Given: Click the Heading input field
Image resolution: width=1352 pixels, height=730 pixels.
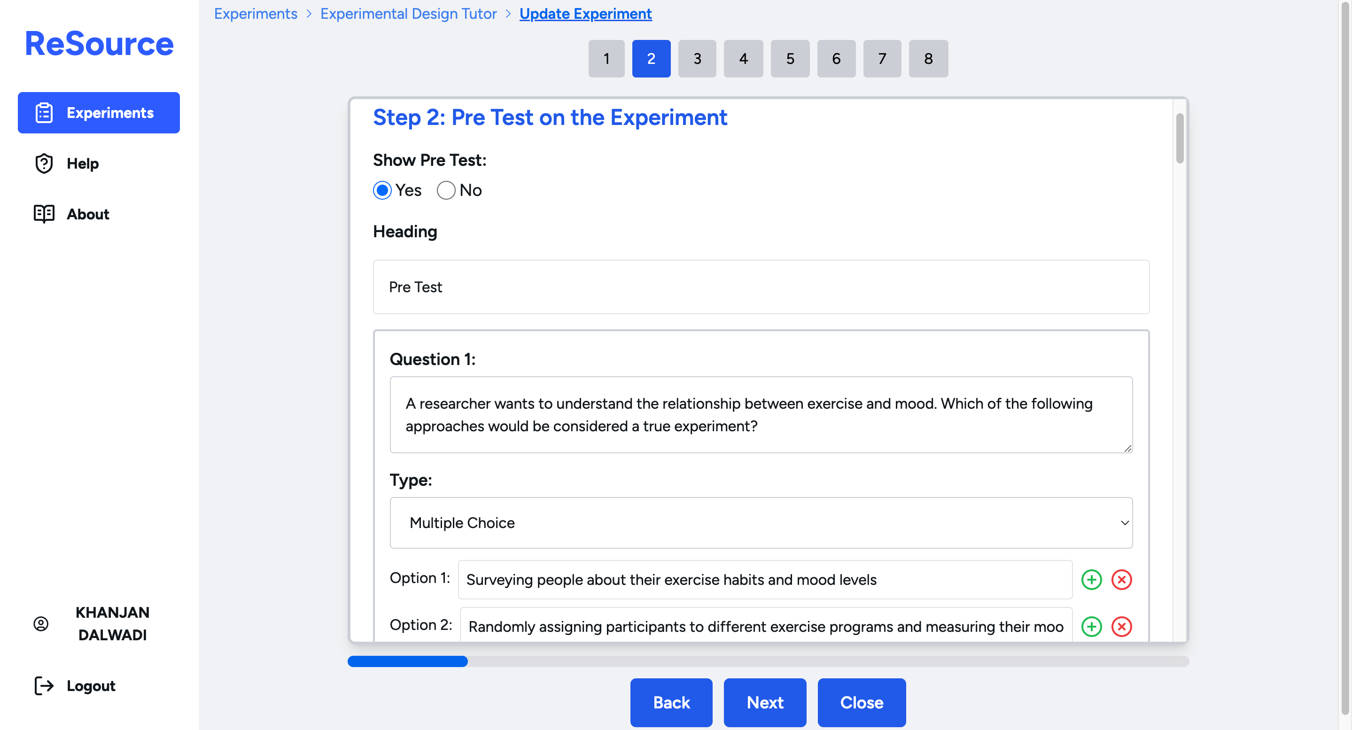Looking at the screenshot, I should [761, 287].
